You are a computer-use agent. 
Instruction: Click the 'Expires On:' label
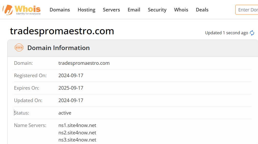click(x=26, y=88)
